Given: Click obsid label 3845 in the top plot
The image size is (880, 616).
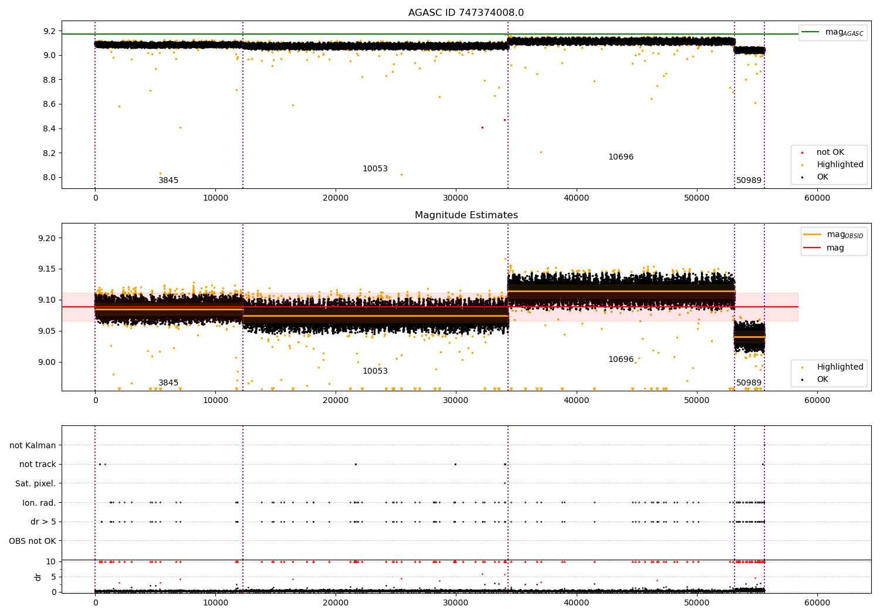Looking at the screenshot, I should point(168,181).
